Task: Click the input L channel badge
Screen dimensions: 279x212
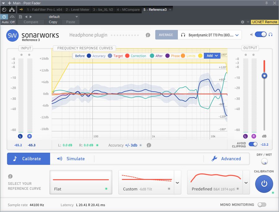Action: tap(20, 136)
